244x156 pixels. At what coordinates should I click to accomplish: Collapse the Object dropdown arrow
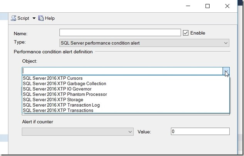[x=226, y=71]
